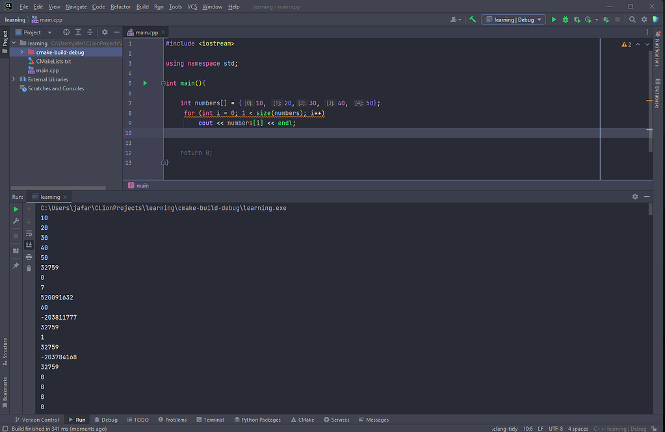Open the learning | Debug configuration dropdown
This screenshot has height=432, width=665.
point(514,19)
